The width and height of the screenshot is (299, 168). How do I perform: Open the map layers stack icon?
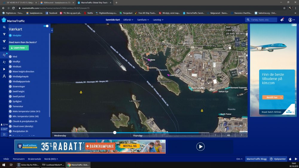[x=4, y=48]
